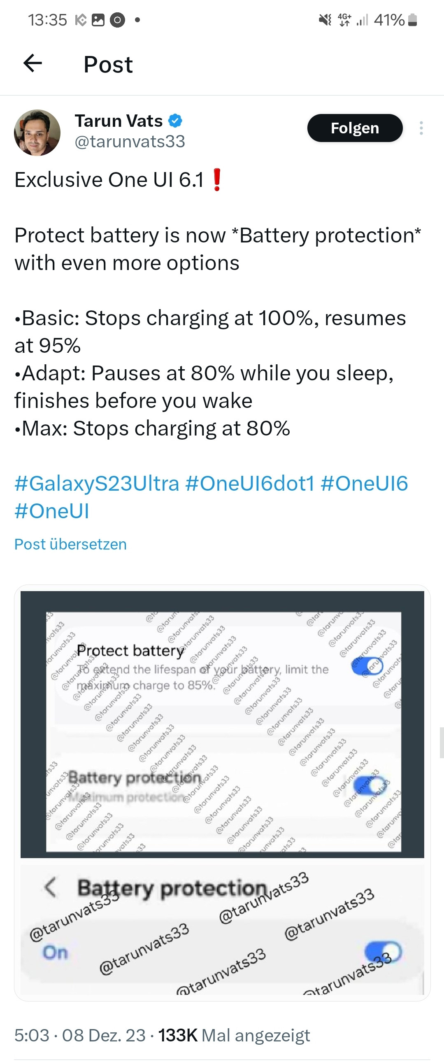Open the #OneUI6dot1 hashtag

pos(250,483)
